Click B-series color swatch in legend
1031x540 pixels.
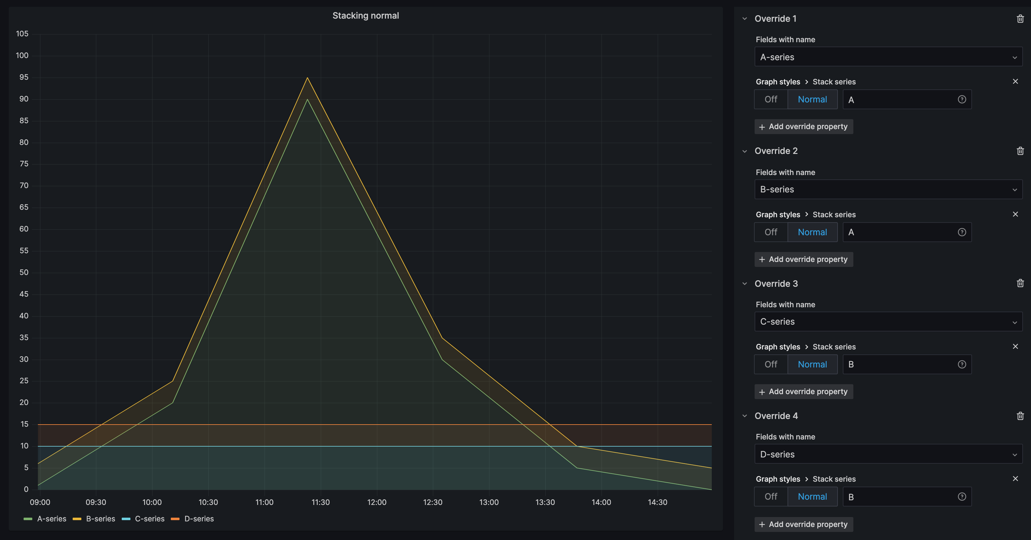tap(77, 519)
